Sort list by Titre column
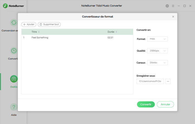Viewport: 195px width, 124px height. (x=39, y=32)
